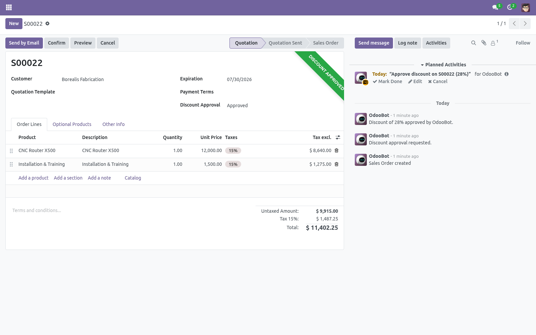Grab the drag handle of CNC Router X500 row
This screenshot has height=335, width=536.
11,151
